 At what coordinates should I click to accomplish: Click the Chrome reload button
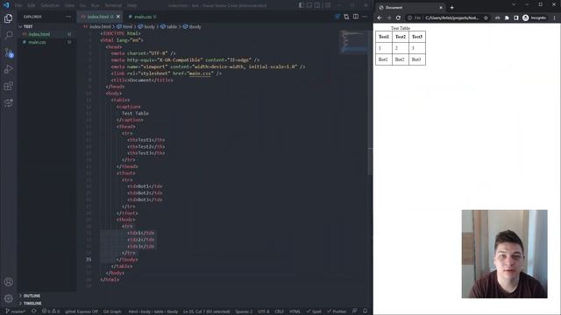[398, 17]
